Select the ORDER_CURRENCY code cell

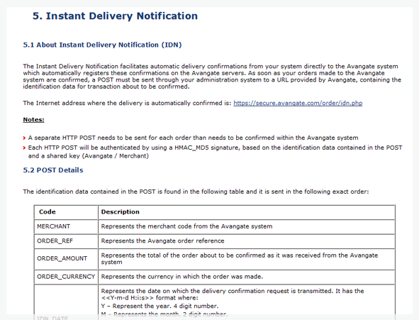[x=66, y=277]
